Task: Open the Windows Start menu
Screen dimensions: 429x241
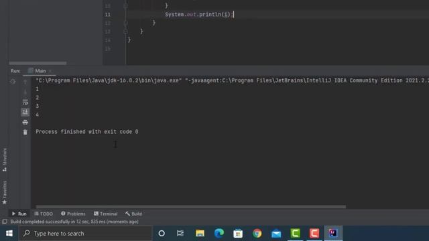Action: point(9,234)
